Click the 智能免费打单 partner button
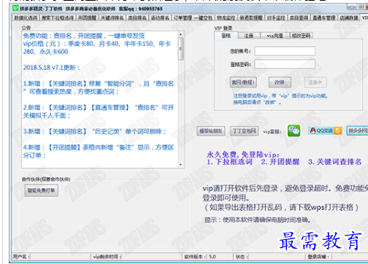368x264 pixels. 41,190
